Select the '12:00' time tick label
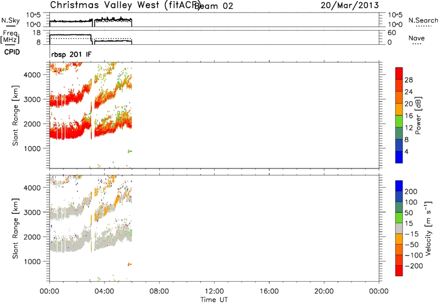Image resolution: width=438 pixels, height=303 pixels. (214, 292)
